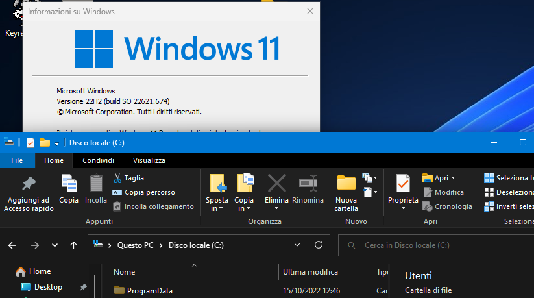The width and height of the screenshot is (534, 298).
Task: Click quick access New folder icon
Action: 45,143
